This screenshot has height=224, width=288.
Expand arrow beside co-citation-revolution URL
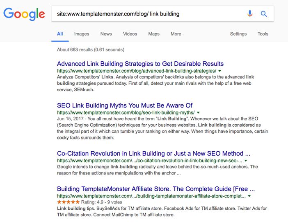(246, 161)
